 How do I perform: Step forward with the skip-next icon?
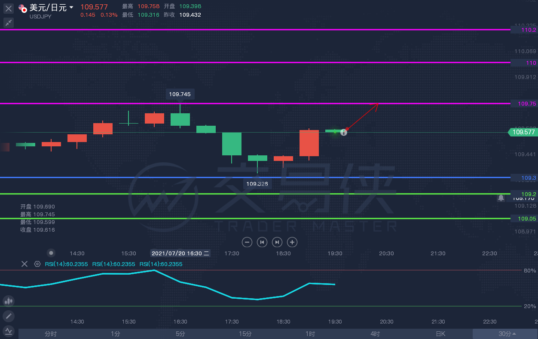click(x=277, y=242)
